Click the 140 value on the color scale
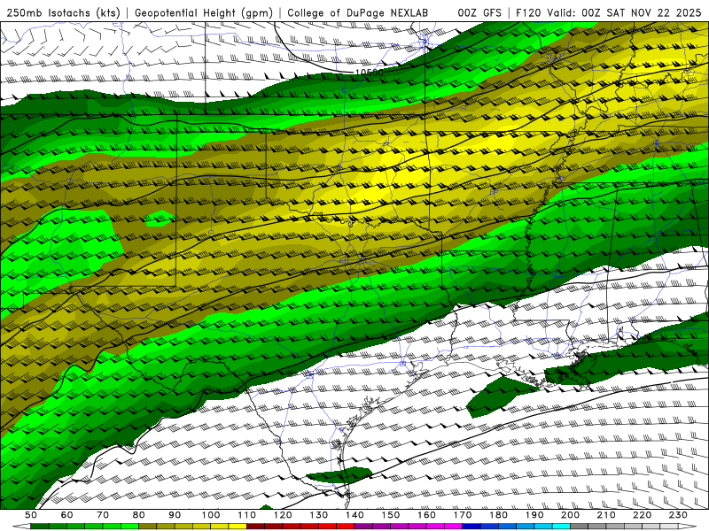 [x=354, y=515]
